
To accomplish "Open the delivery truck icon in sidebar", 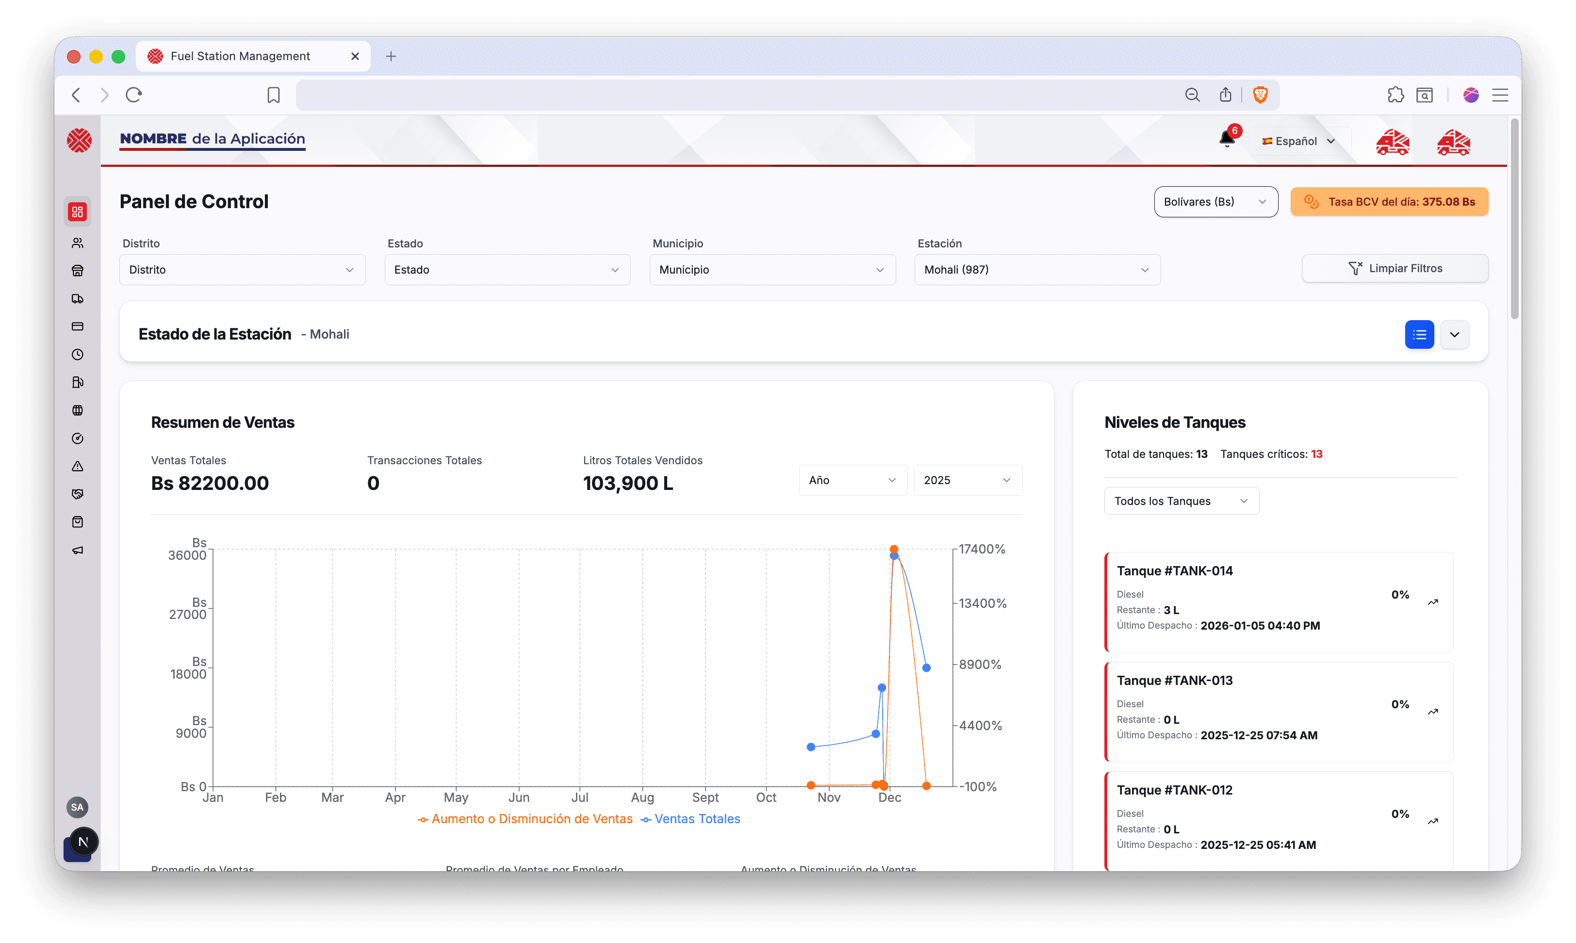I will (x=78, y=299).
